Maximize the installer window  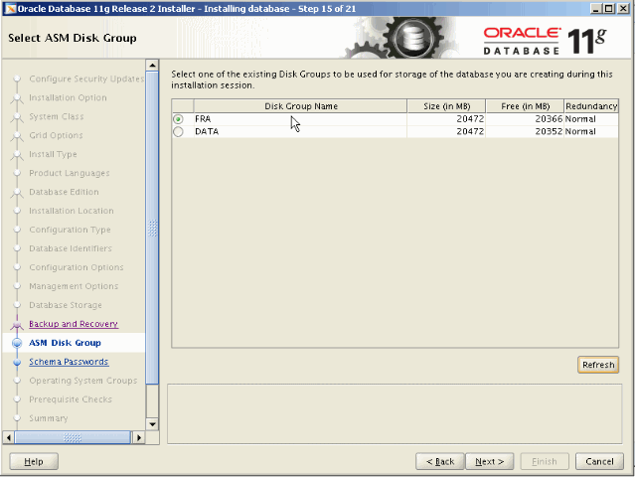(609, 9)
